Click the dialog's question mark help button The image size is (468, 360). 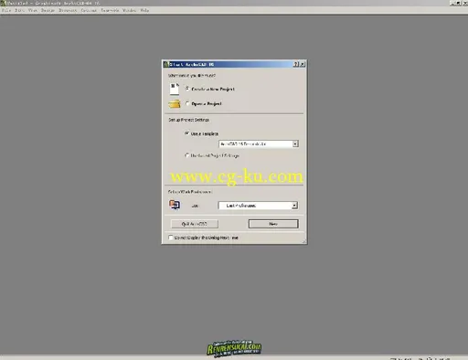tap(295, 64)
